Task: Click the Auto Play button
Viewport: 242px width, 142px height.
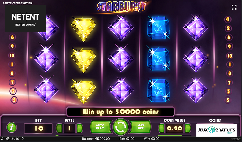Action: [101, 127]
